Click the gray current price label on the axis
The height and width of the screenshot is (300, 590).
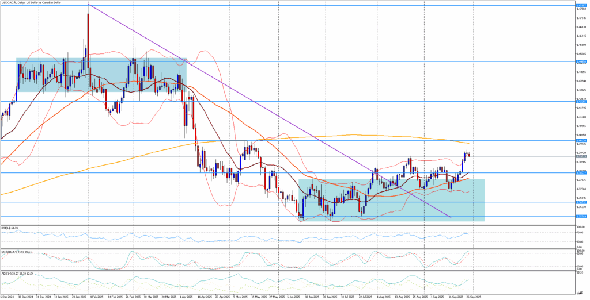pyautogui.click(x=581, y=156)
